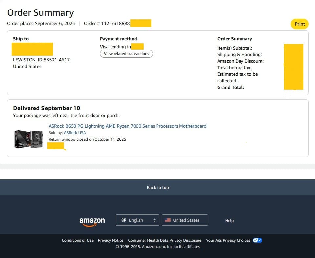Click the Grand Total label
The image size is (315, 258).
pyautogui.click(x=231, y=87)
